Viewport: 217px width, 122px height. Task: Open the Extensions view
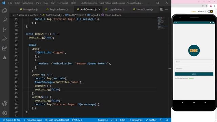[x=4, y=48]
